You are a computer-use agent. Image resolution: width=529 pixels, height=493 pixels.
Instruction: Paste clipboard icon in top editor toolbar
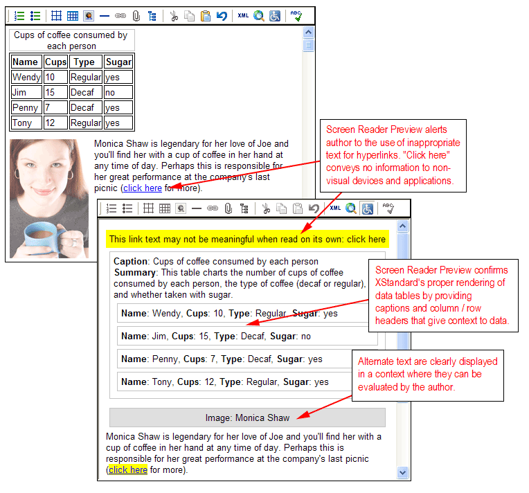(206, 16)
